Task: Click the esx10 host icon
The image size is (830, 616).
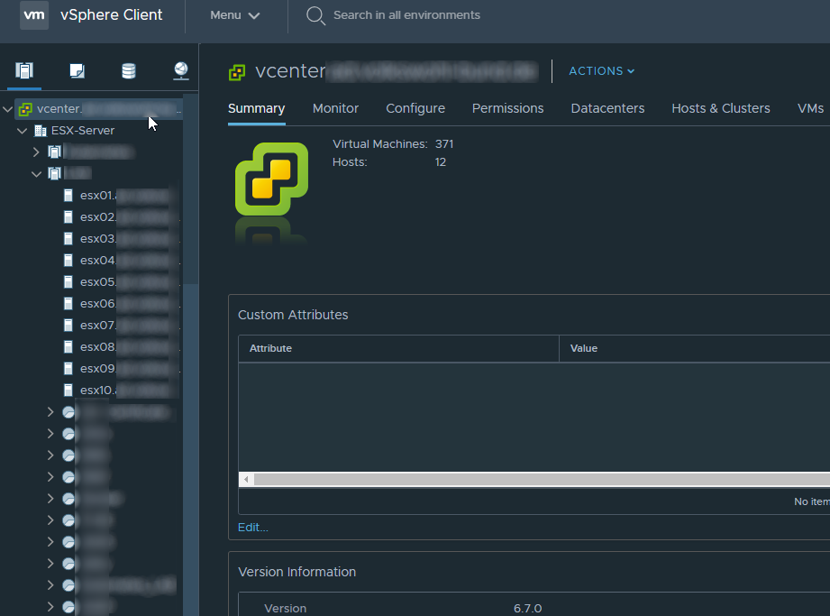Action: pos(68,391)
